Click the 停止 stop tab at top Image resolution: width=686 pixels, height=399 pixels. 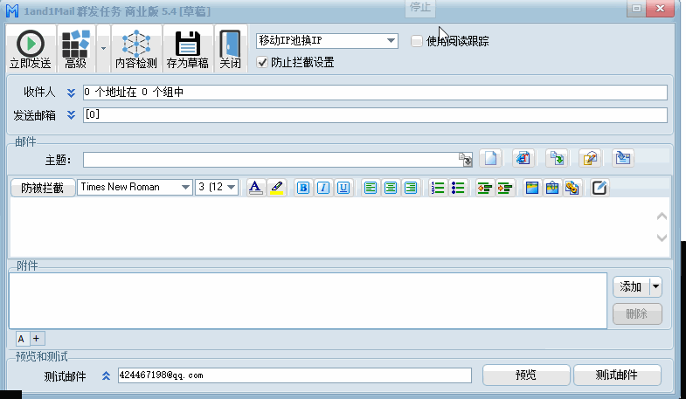click(420, 8)
